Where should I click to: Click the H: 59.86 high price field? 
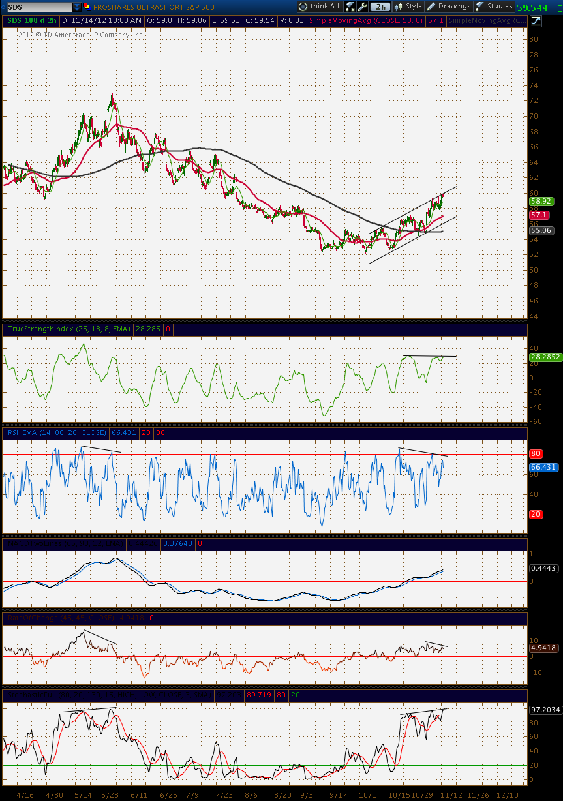[192, 21]
